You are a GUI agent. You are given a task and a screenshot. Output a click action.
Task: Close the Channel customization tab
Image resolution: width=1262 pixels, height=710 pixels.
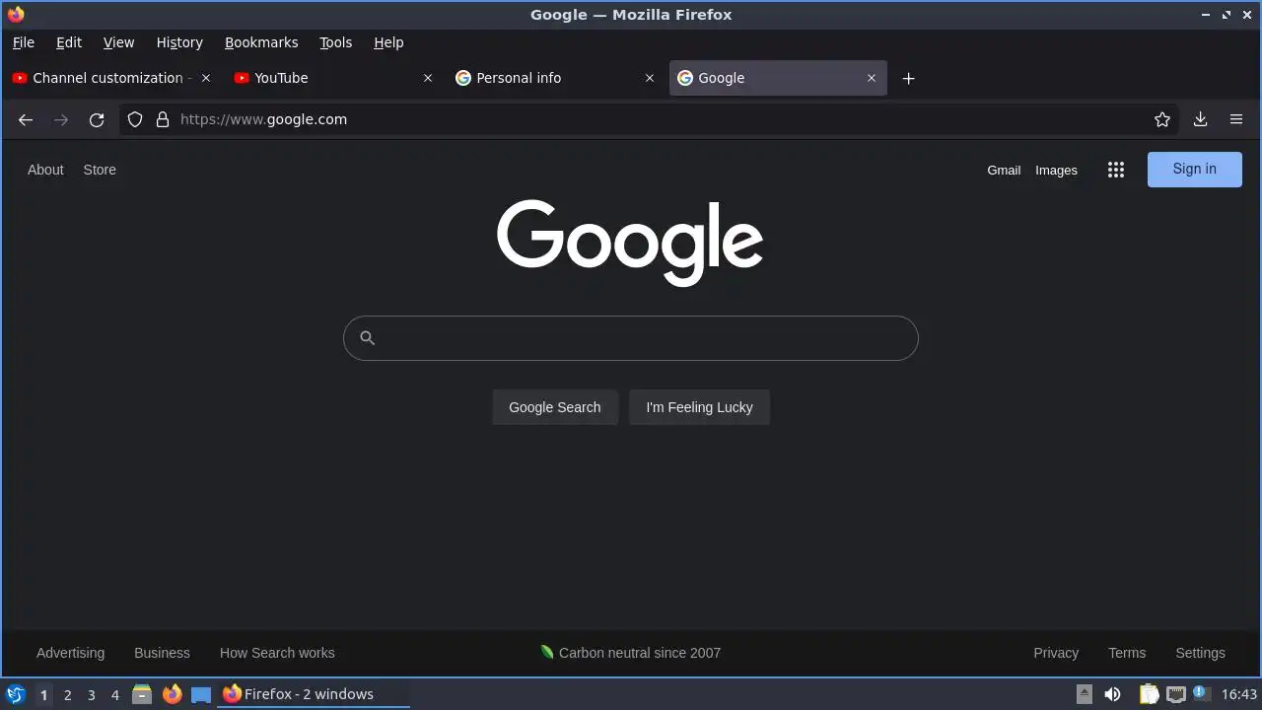pyautogui.click(x=206, y=78)
